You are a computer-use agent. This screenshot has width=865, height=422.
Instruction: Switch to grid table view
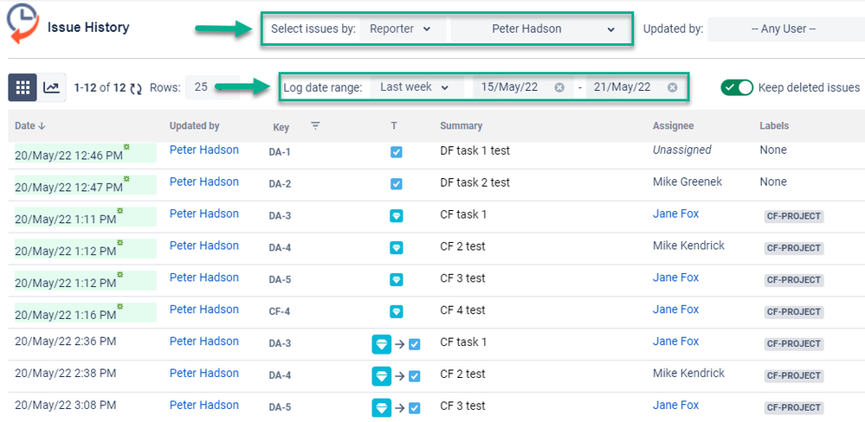coord(23,87)
